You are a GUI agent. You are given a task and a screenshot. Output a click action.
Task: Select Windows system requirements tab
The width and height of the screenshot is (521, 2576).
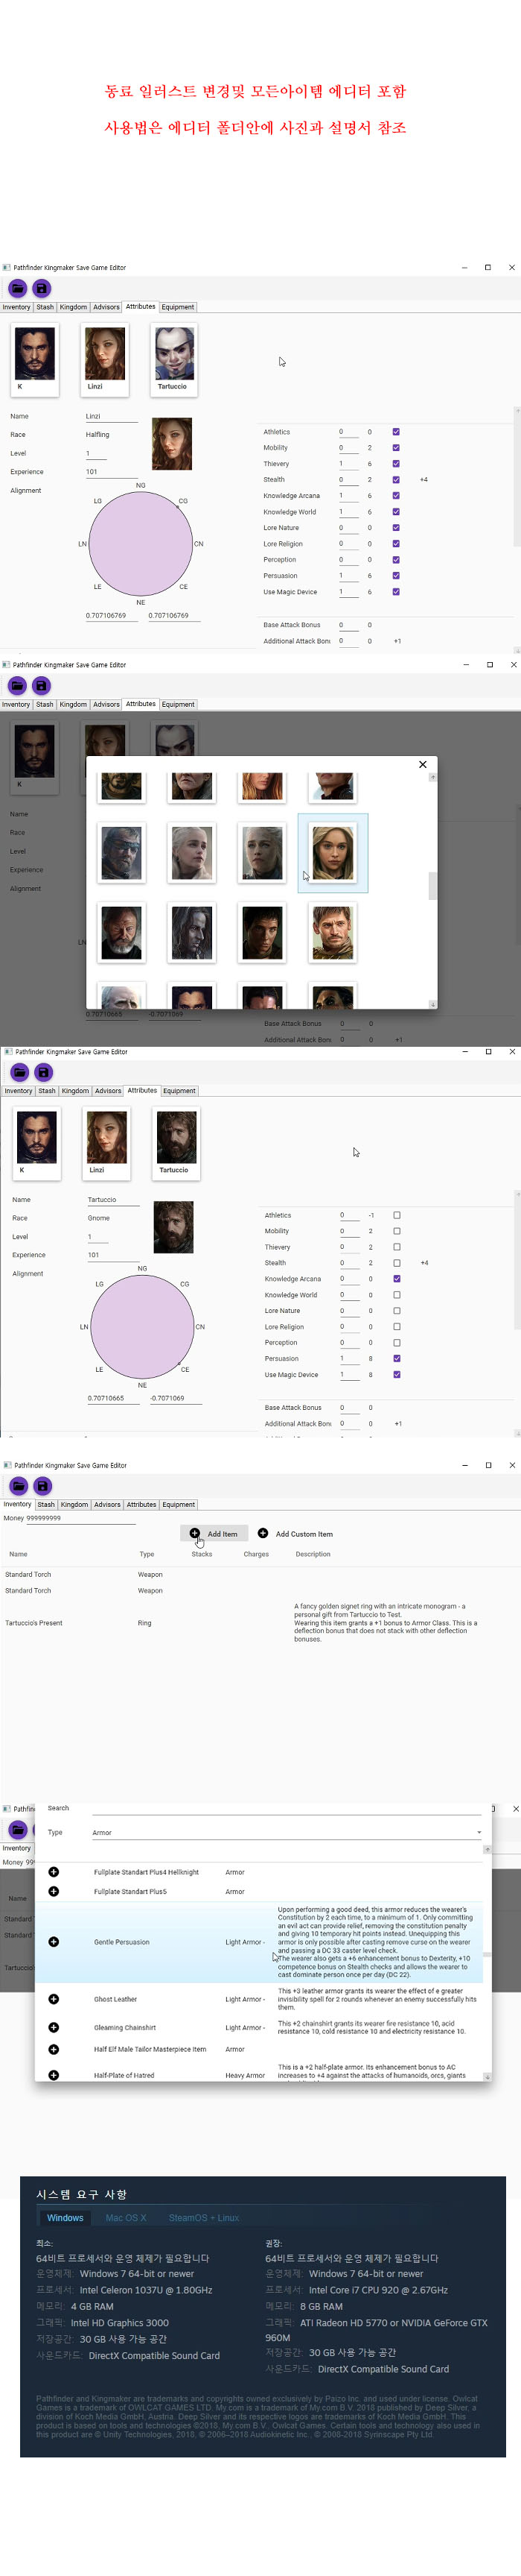tap(65, 2218)
